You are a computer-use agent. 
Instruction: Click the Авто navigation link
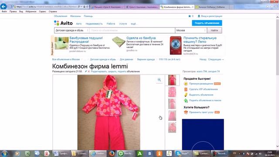78,24
